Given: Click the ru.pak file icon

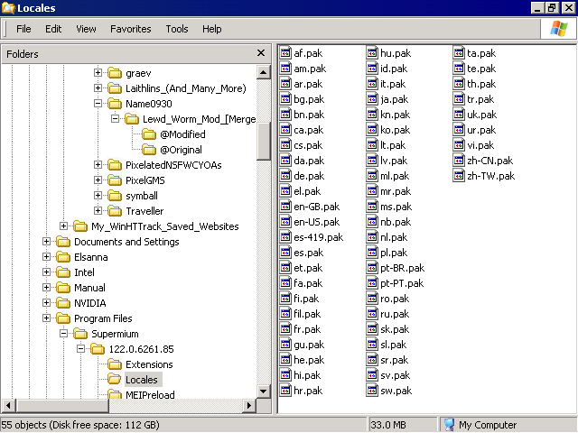Looking at the screenshot, I should pos(372,314).
